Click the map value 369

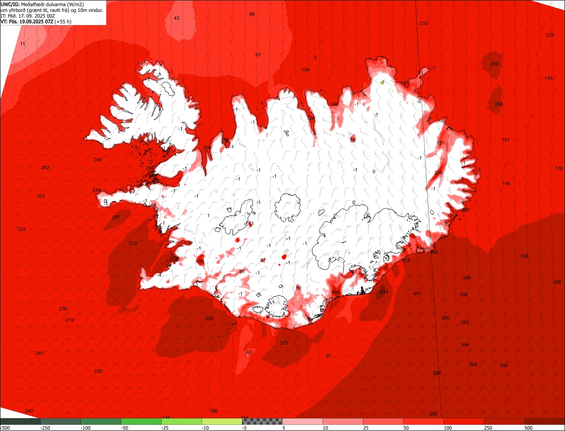coord(465,322)
